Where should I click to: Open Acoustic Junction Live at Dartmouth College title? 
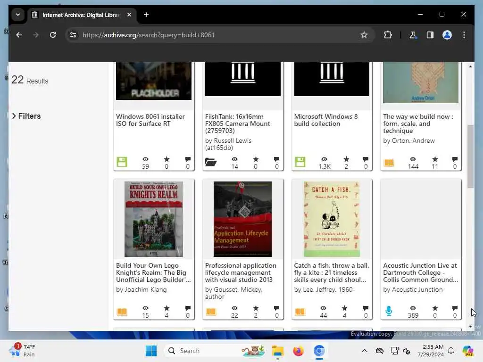pos(420,272)
